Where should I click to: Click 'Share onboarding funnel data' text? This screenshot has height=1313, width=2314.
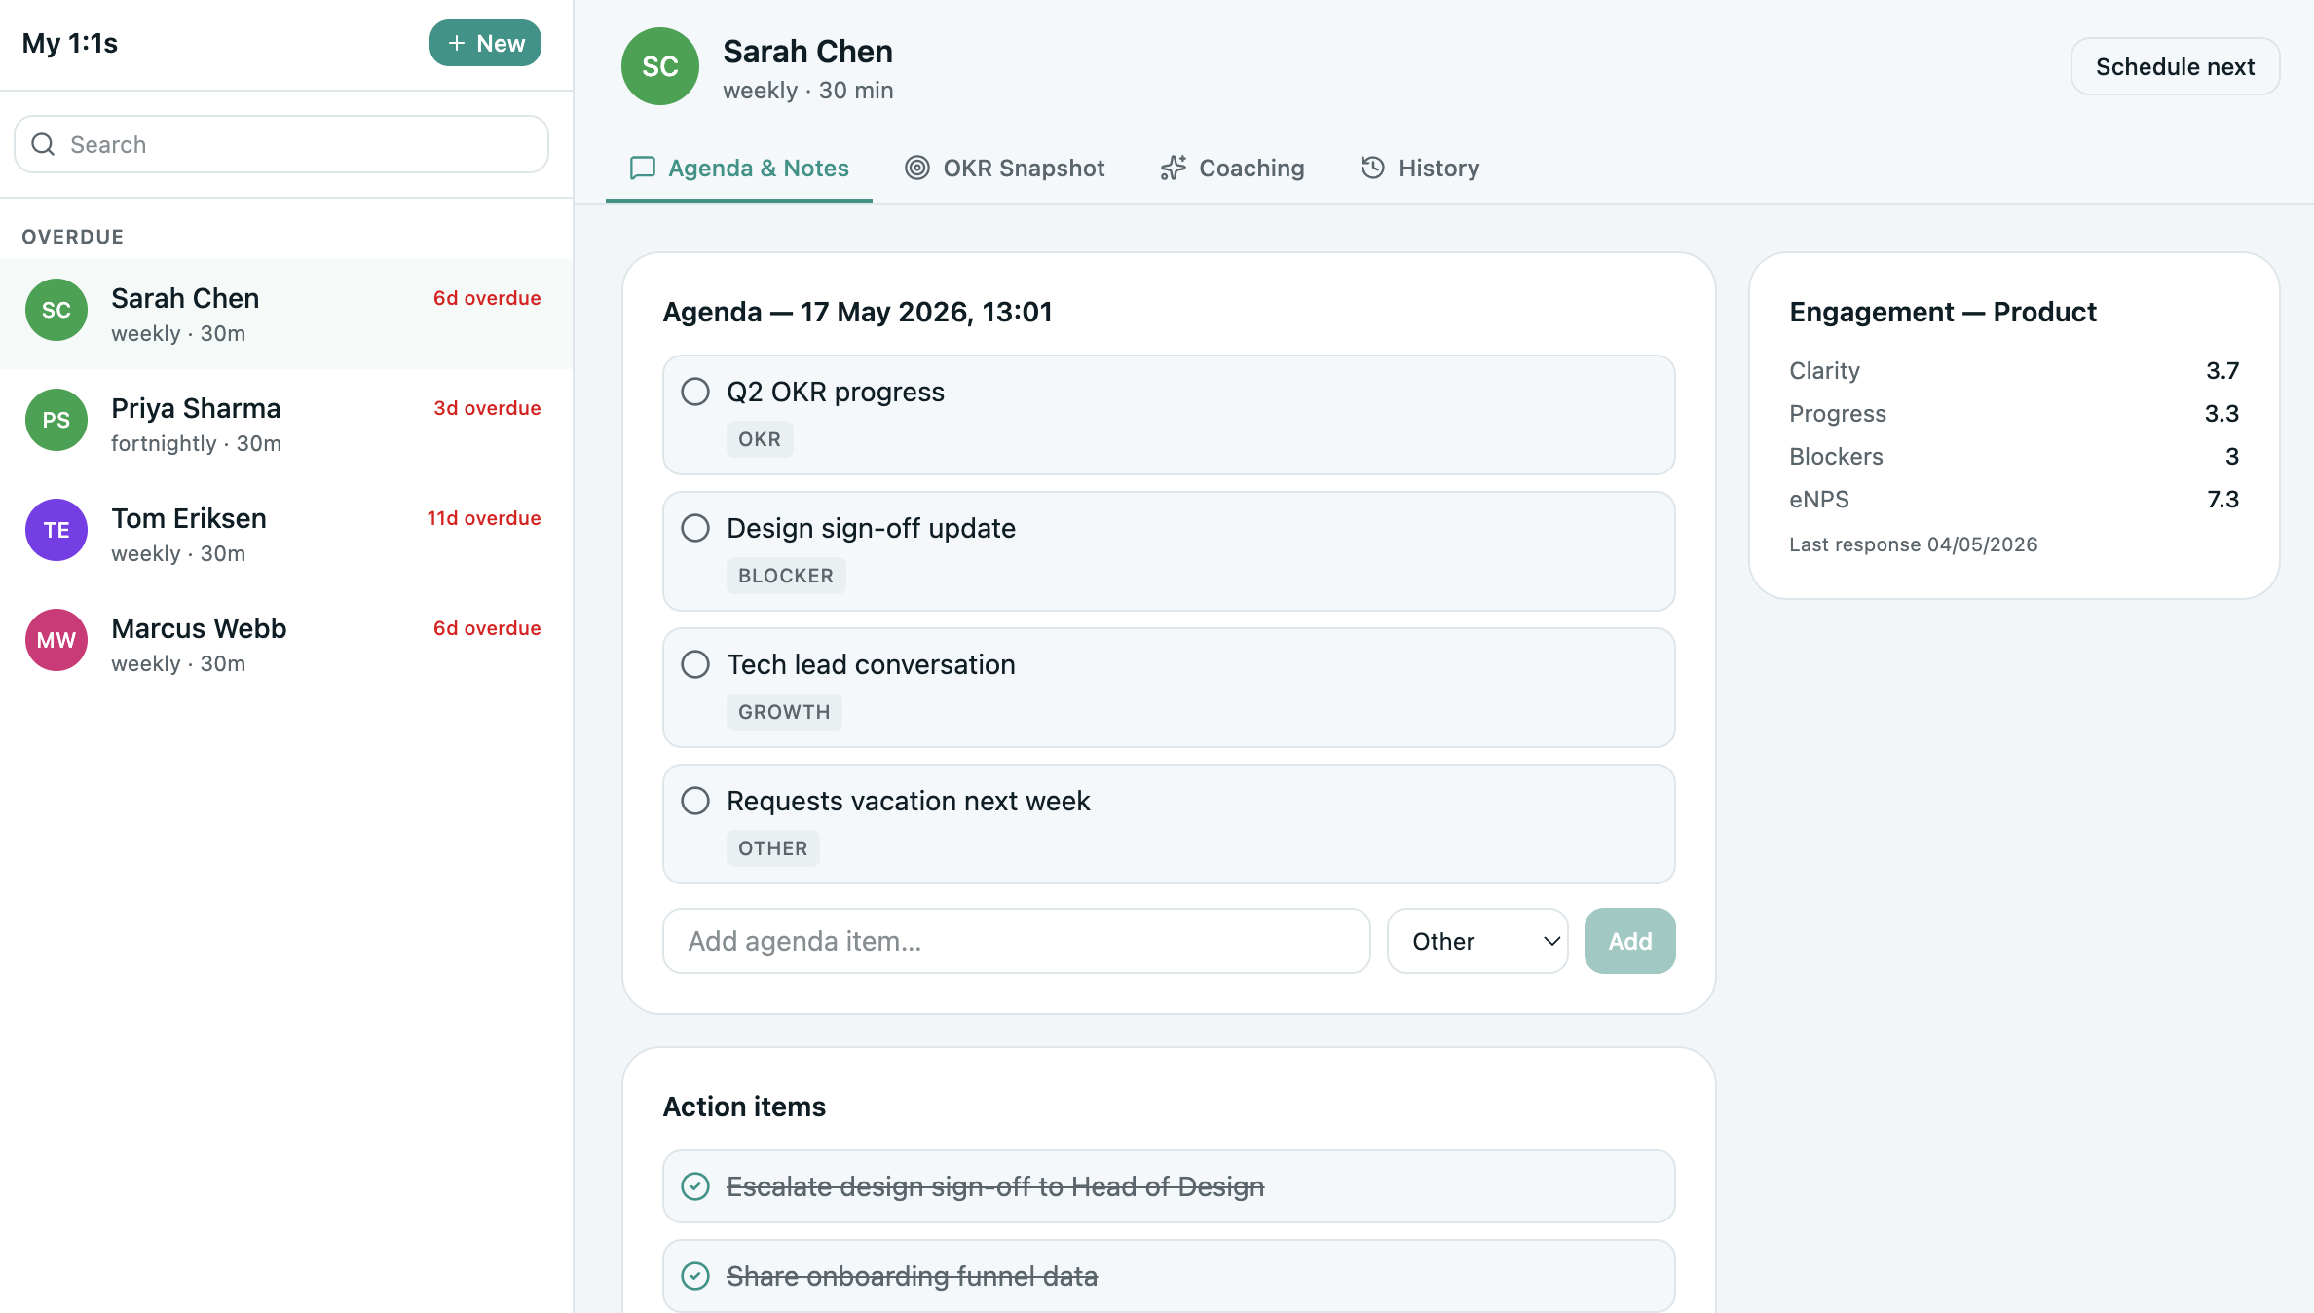(912, 1276)
